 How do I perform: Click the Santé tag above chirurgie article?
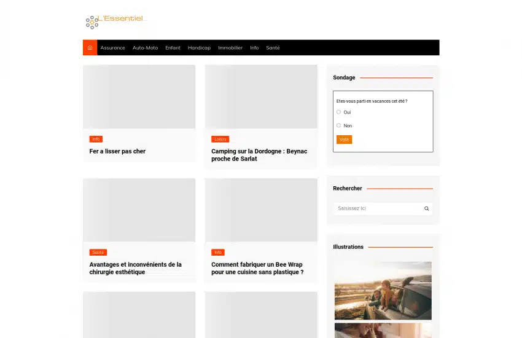98,253
